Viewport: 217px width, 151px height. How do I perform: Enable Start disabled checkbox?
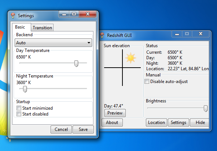tap(19, 114)
